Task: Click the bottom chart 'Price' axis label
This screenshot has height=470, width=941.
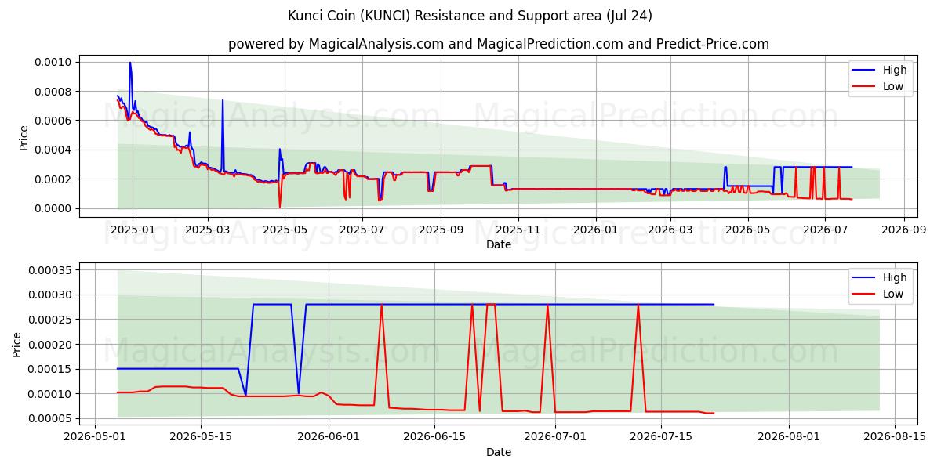Action: [x=17, y=345]
